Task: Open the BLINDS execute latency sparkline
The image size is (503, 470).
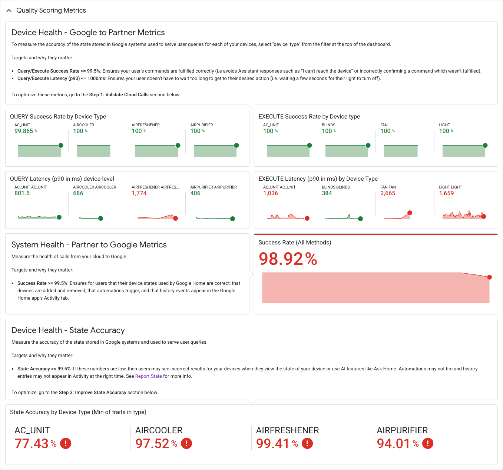Action: (344, 216)
